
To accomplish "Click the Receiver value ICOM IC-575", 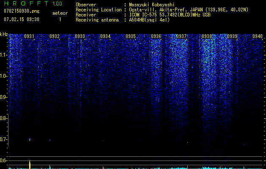I will pyautogui.click(x=143, y=15).
